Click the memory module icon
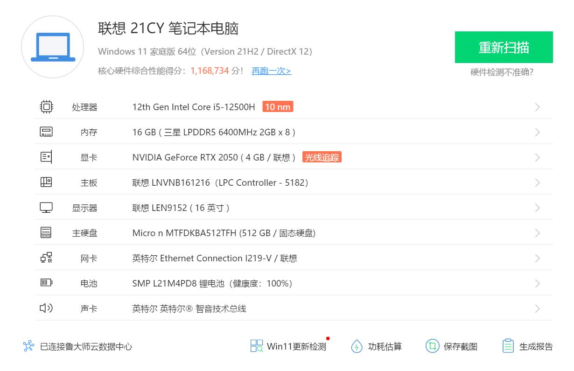The height and width of the screenshot is (371, 574). coord(46,132)
